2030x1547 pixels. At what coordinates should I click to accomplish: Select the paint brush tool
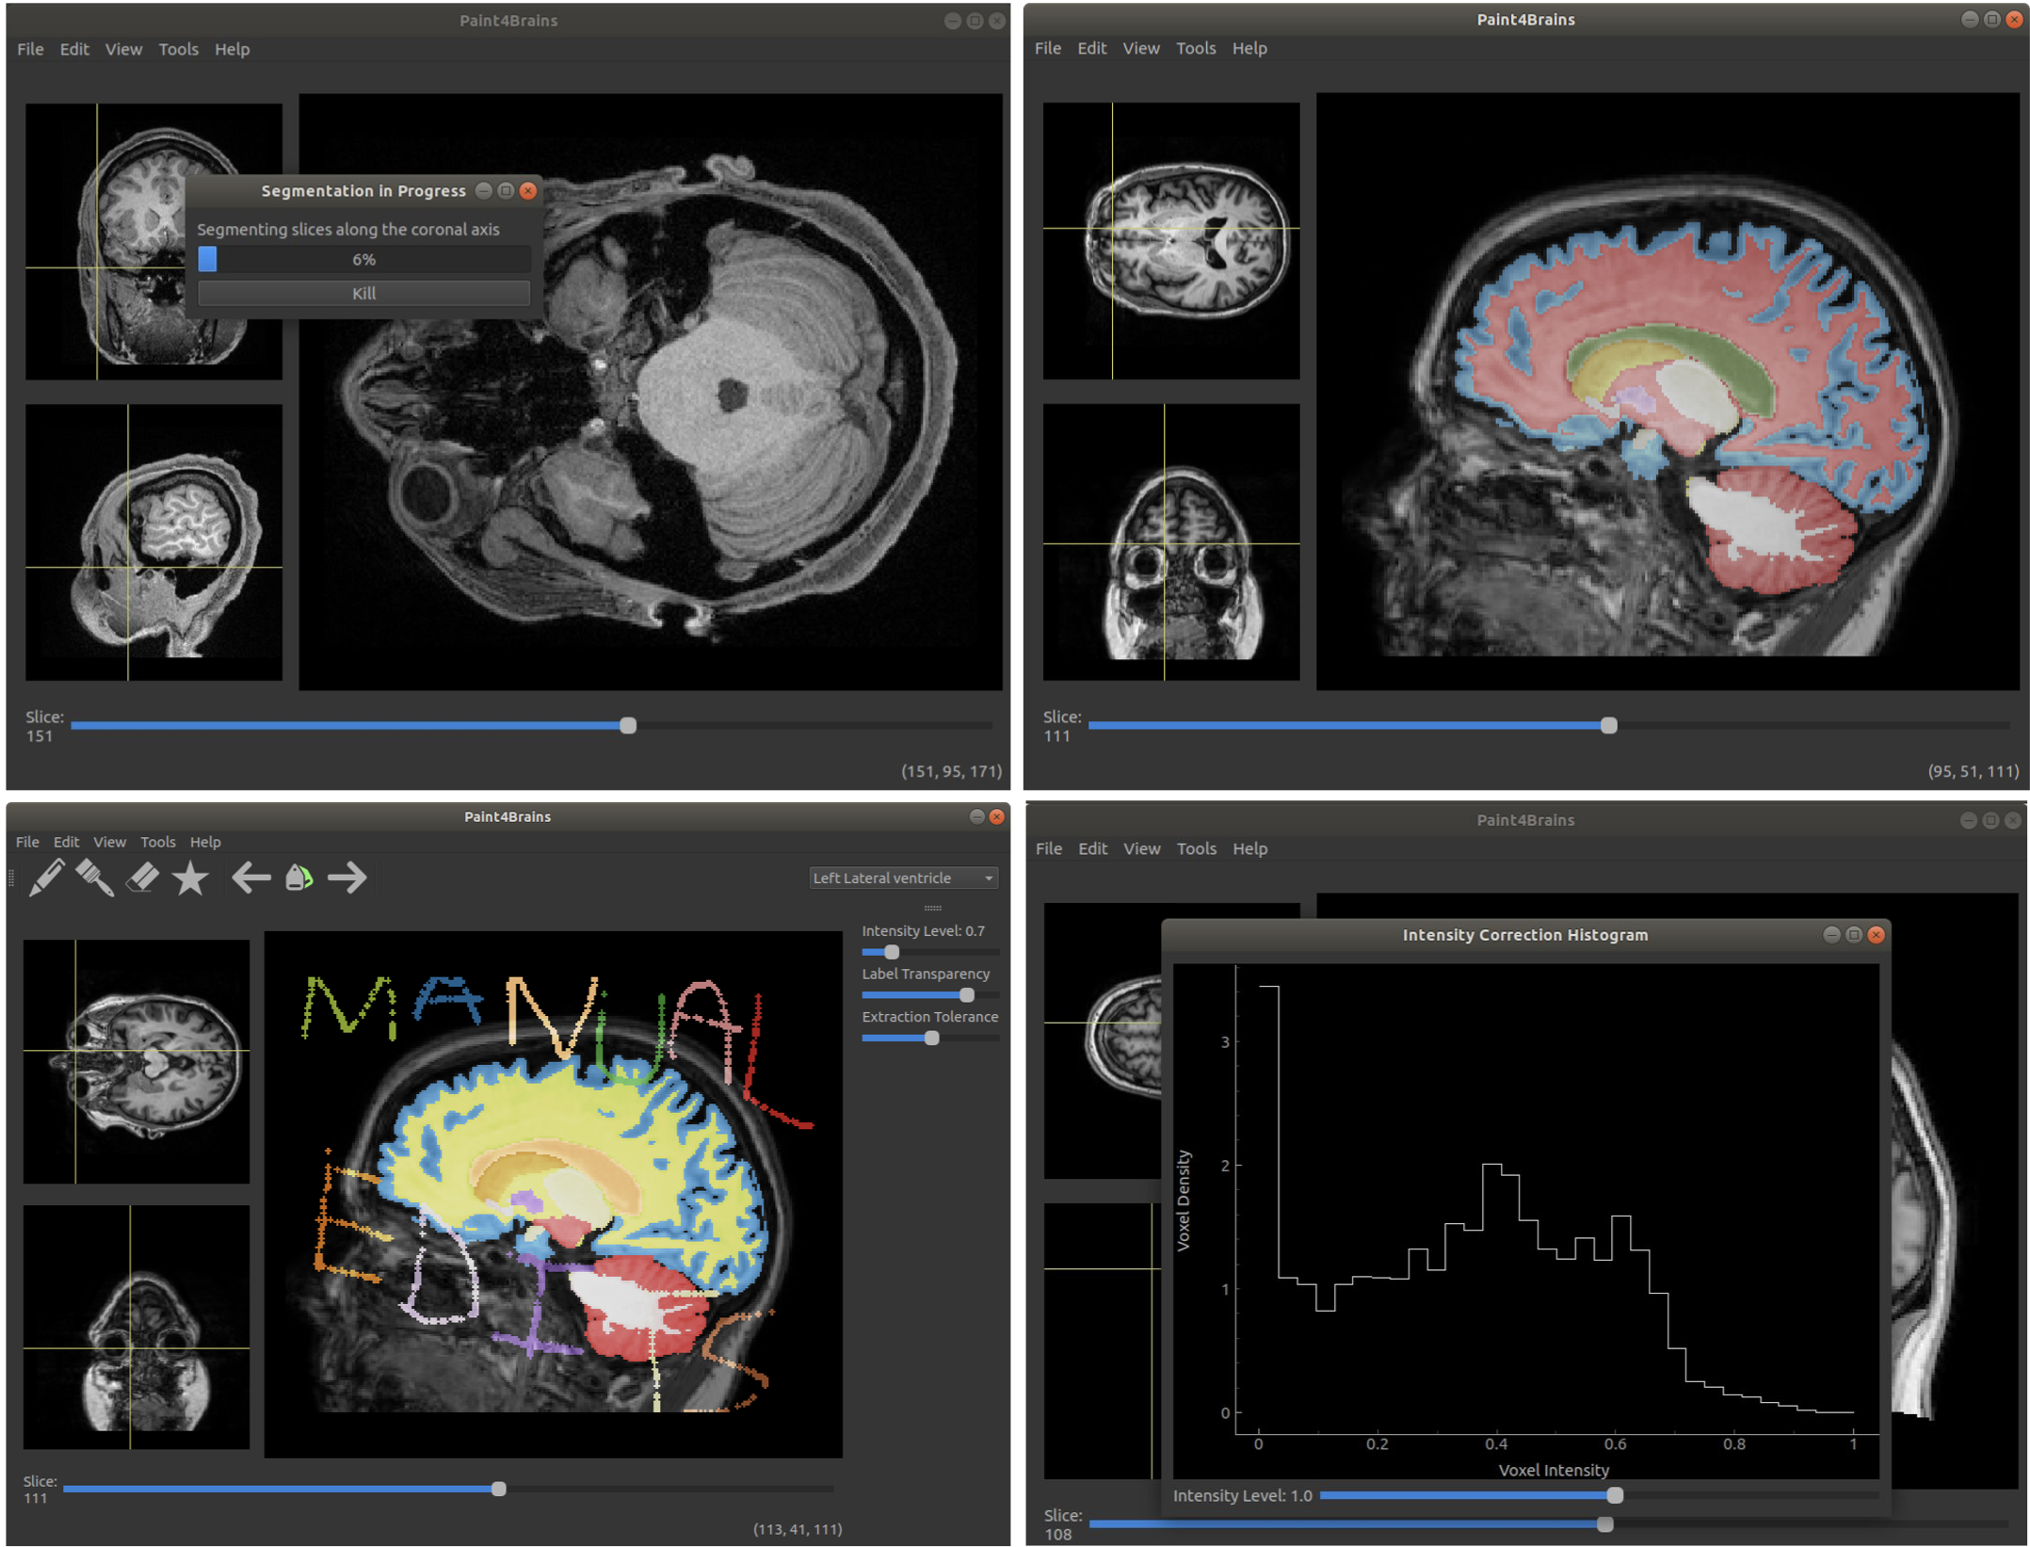coord(94,878)
